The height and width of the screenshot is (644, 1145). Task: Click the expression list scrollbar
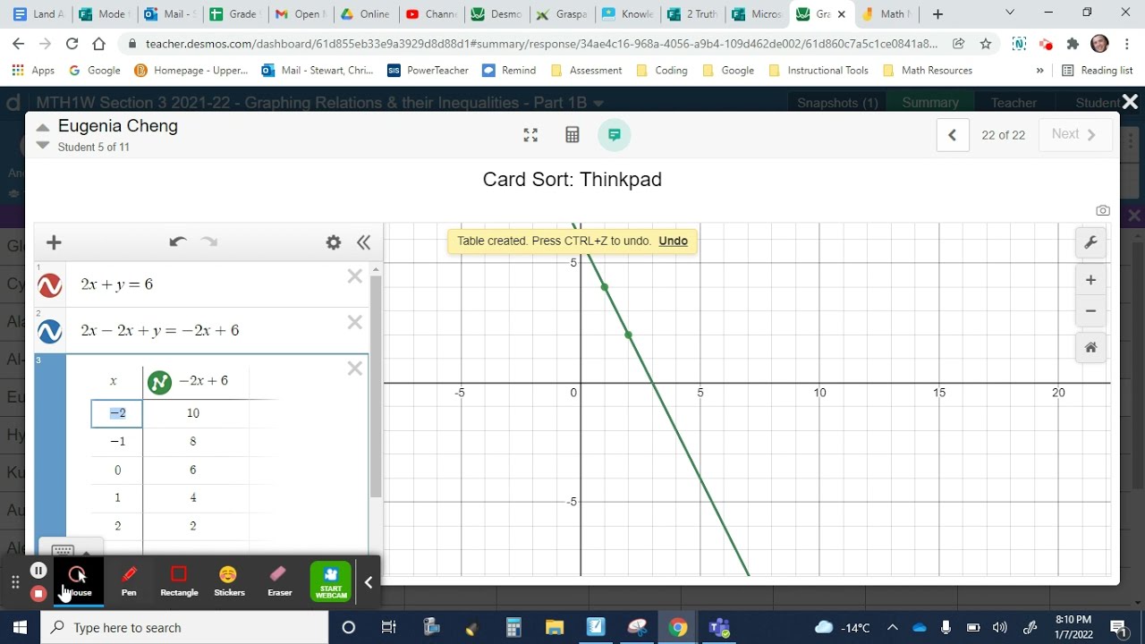(376, 385)
